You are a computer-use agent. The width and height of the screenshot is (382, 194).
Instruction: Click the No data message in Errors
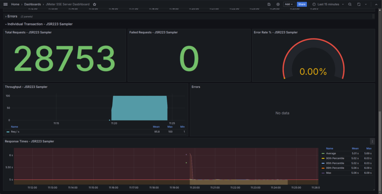pyautogui.click(x=282, y=113)
